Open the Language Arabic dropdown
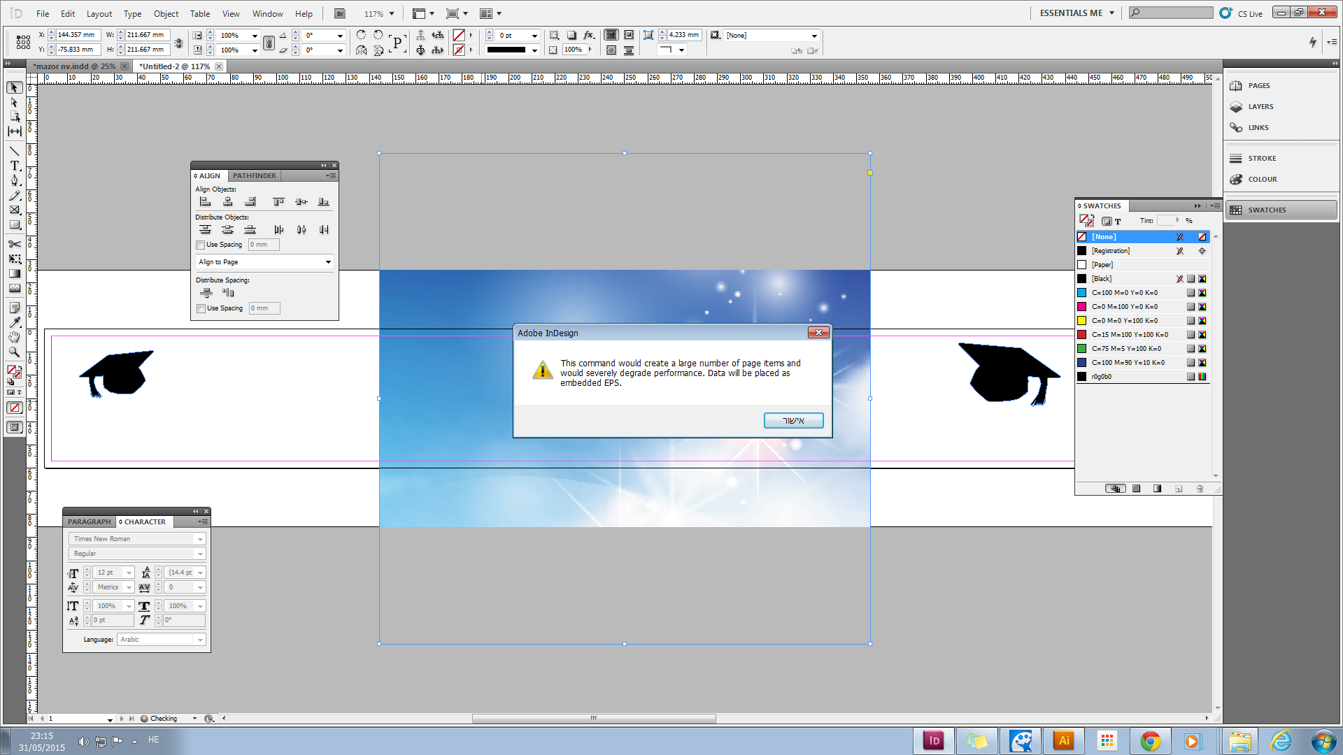The height and width of the screenshot is (755, 1343). tap(200, 640)
